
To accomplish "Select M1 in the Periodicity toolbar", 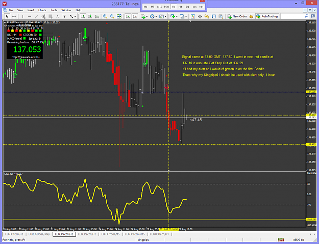I will click(x=145, y=7).
